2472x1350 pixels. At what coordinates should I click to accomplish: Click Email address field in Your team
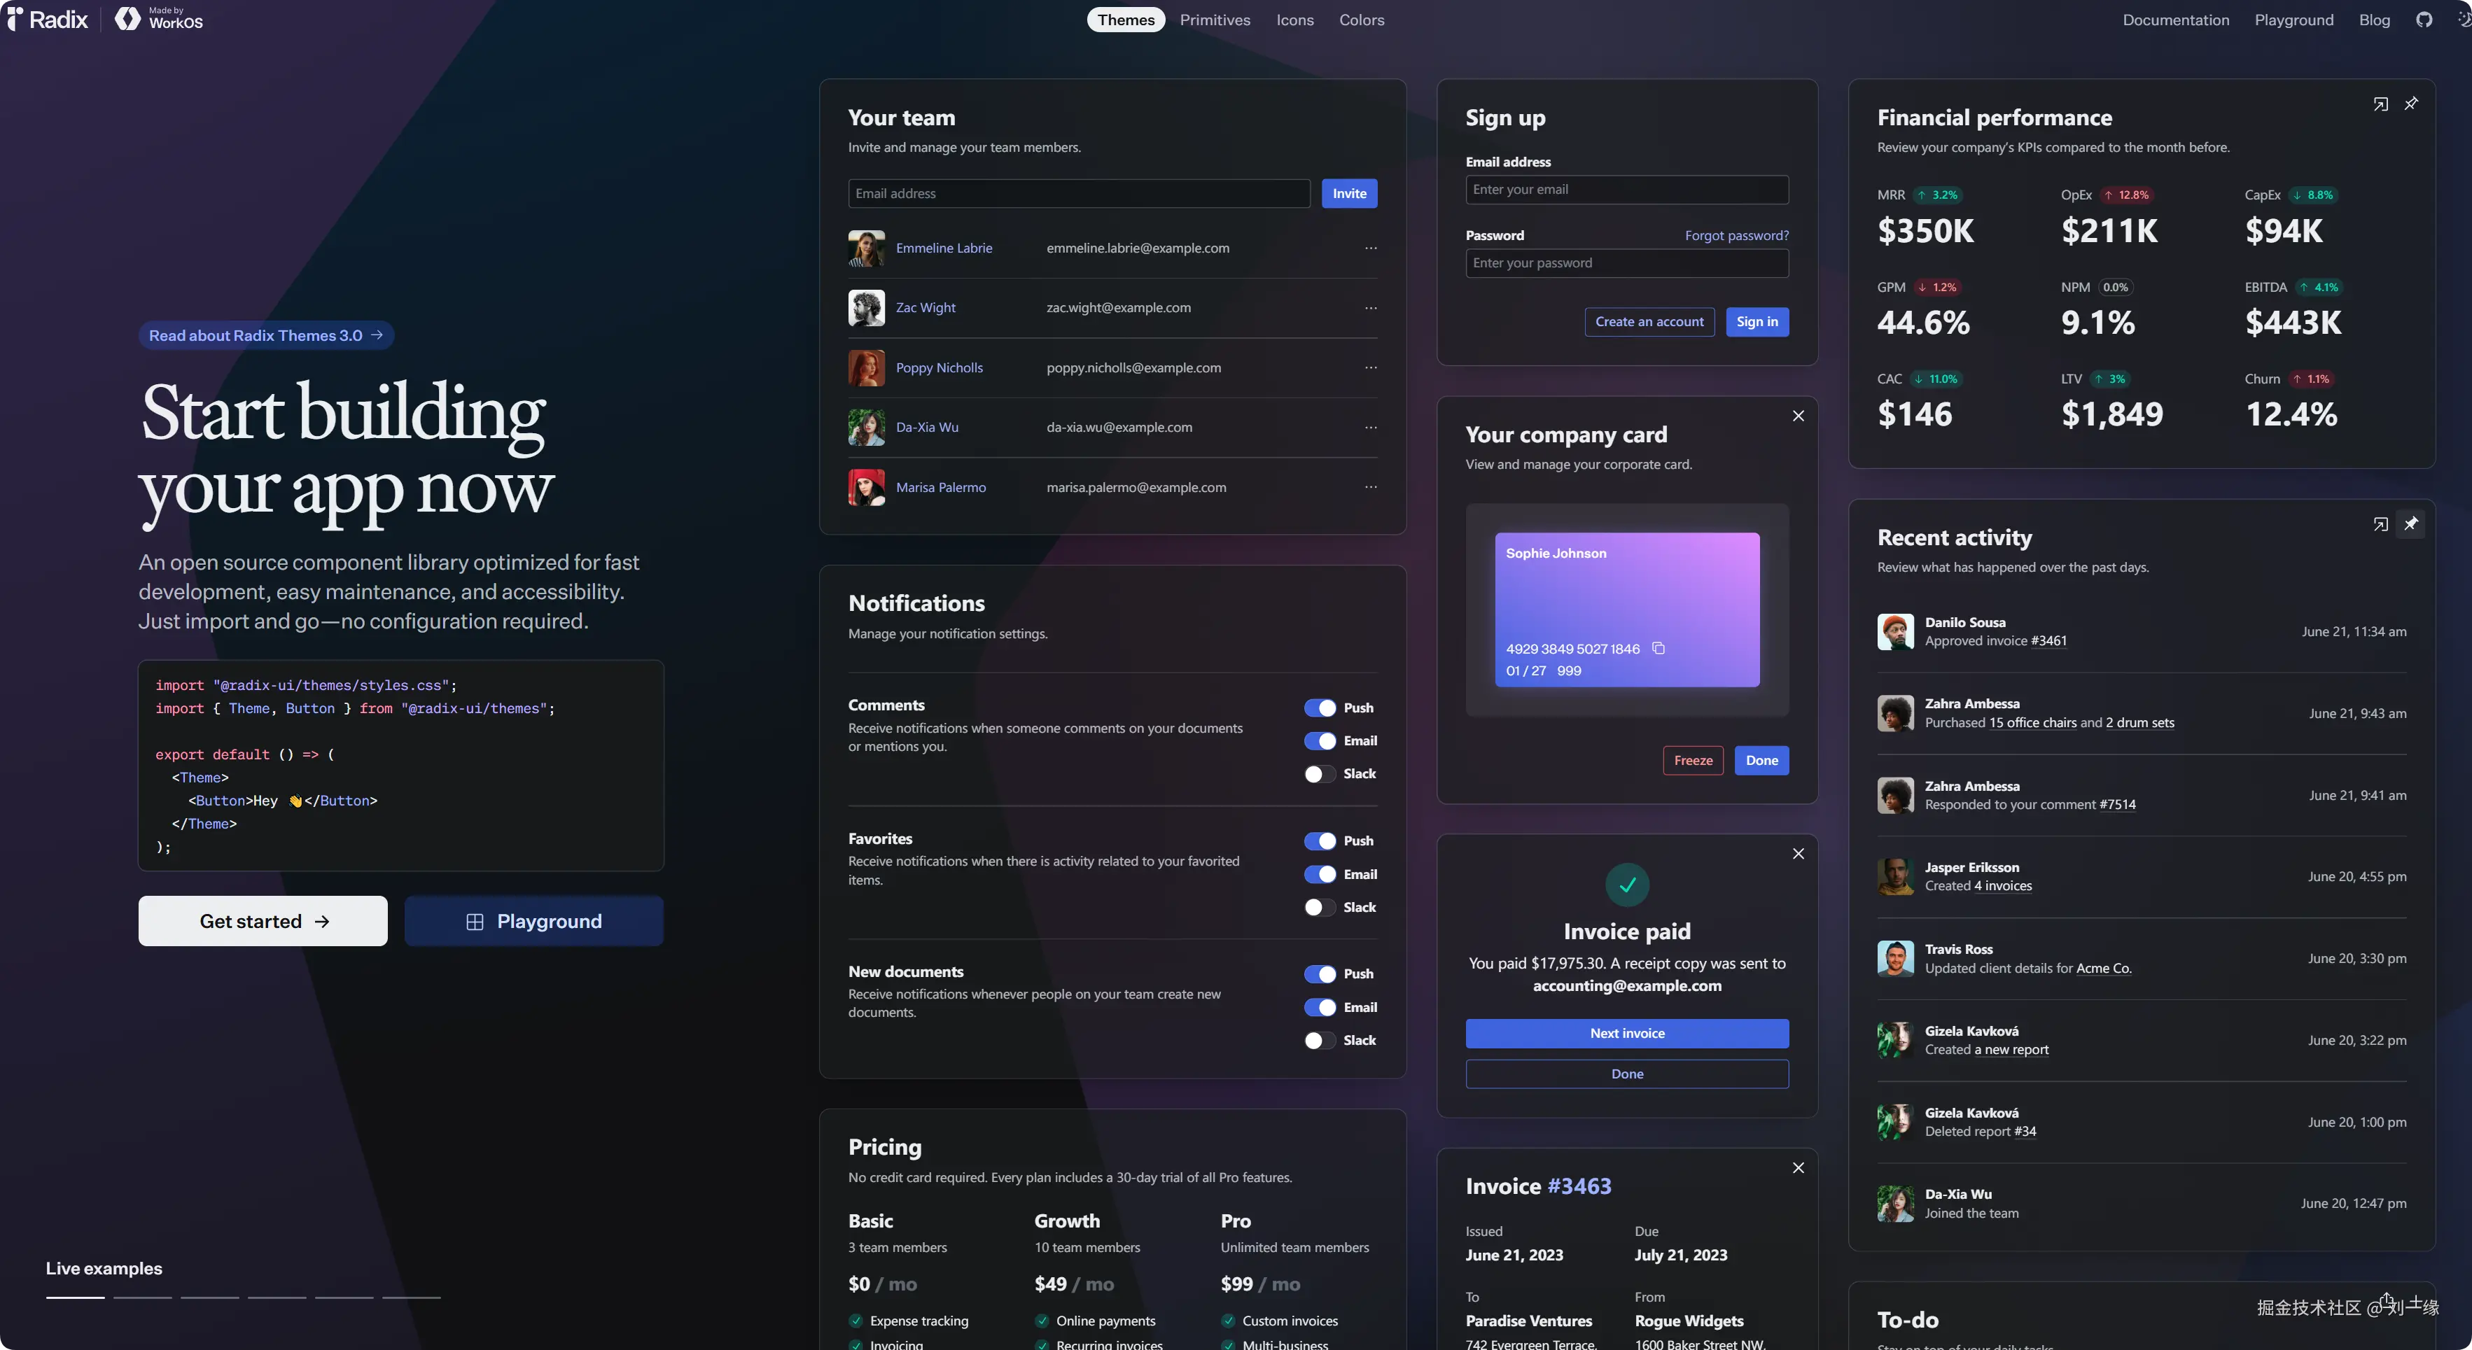[1079, 194]
